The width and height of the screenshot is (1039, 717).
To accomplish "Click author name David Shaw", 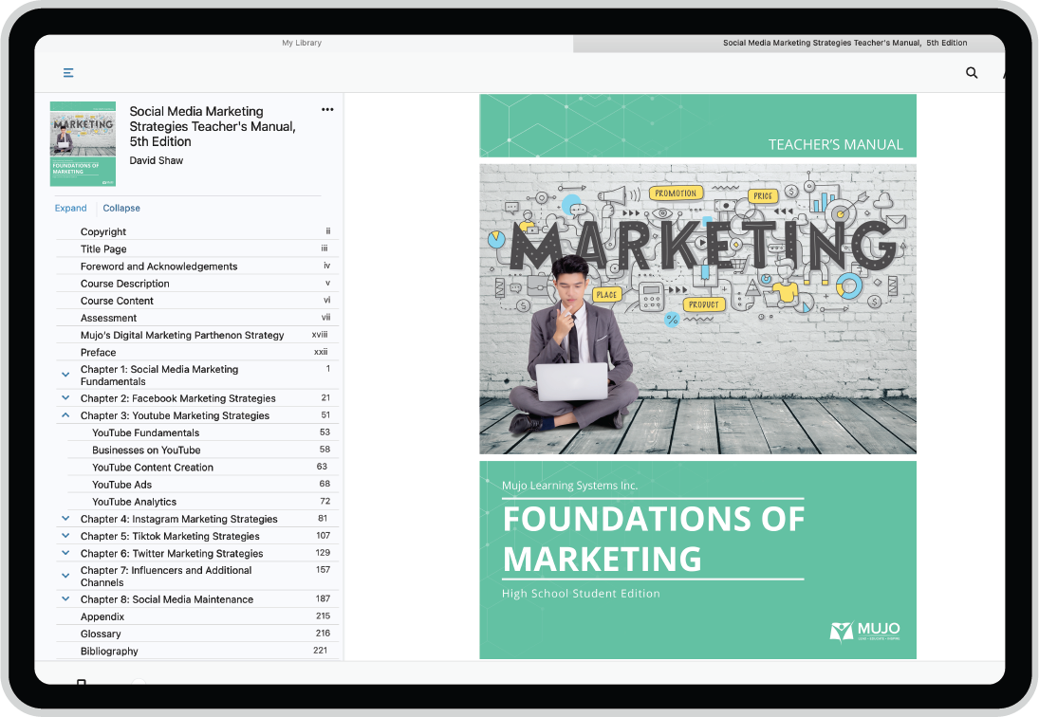I will 157,160.
